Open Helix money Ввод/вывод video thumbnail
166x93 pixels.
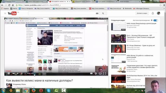coord(119,27)
